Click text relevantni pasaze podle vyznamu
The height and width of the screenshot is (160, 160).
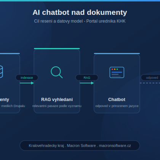tap(57, 106)
